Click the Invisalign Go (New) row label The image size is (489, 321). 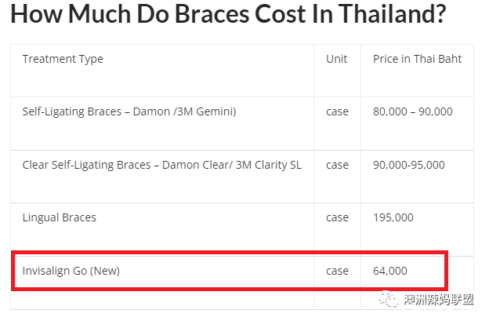71,271
